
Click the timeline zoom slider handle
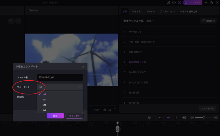(204, 117)
